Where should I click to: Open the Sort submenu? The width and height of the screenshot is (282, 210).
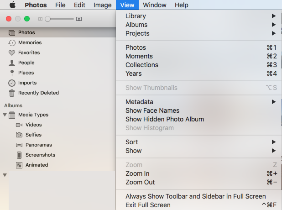199,142
